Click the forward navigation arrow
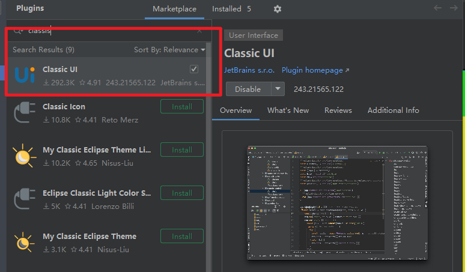The image size is (465, 272). tap(454, 8)
